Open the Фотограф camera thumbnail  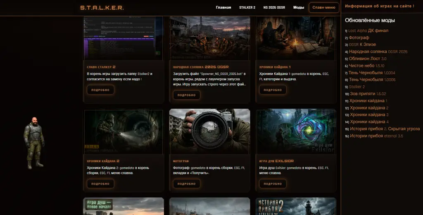coord(210,132)
